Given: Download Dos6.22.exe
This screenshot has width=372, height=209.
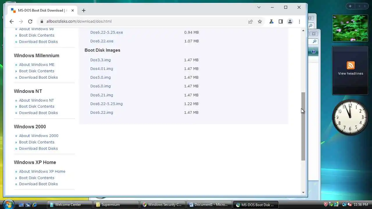Looking at the screenshot, I should pyautogui.click(x=102, y=41).
